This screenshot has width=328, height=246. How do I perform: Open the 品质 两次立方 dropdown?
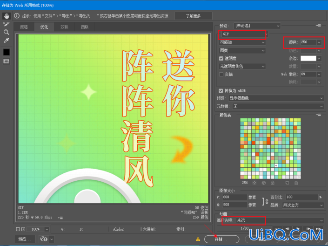tap(303, 205)
